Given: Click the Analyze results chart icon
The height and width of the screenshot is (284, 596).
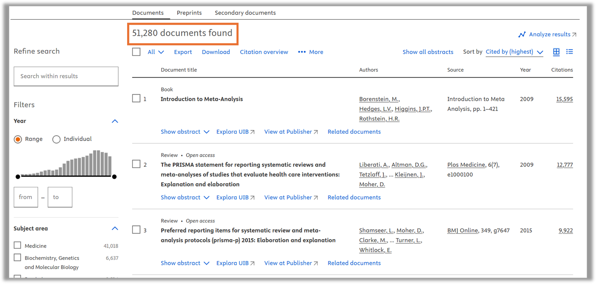Looking at the screenshot, I should [x=522, y=34].
